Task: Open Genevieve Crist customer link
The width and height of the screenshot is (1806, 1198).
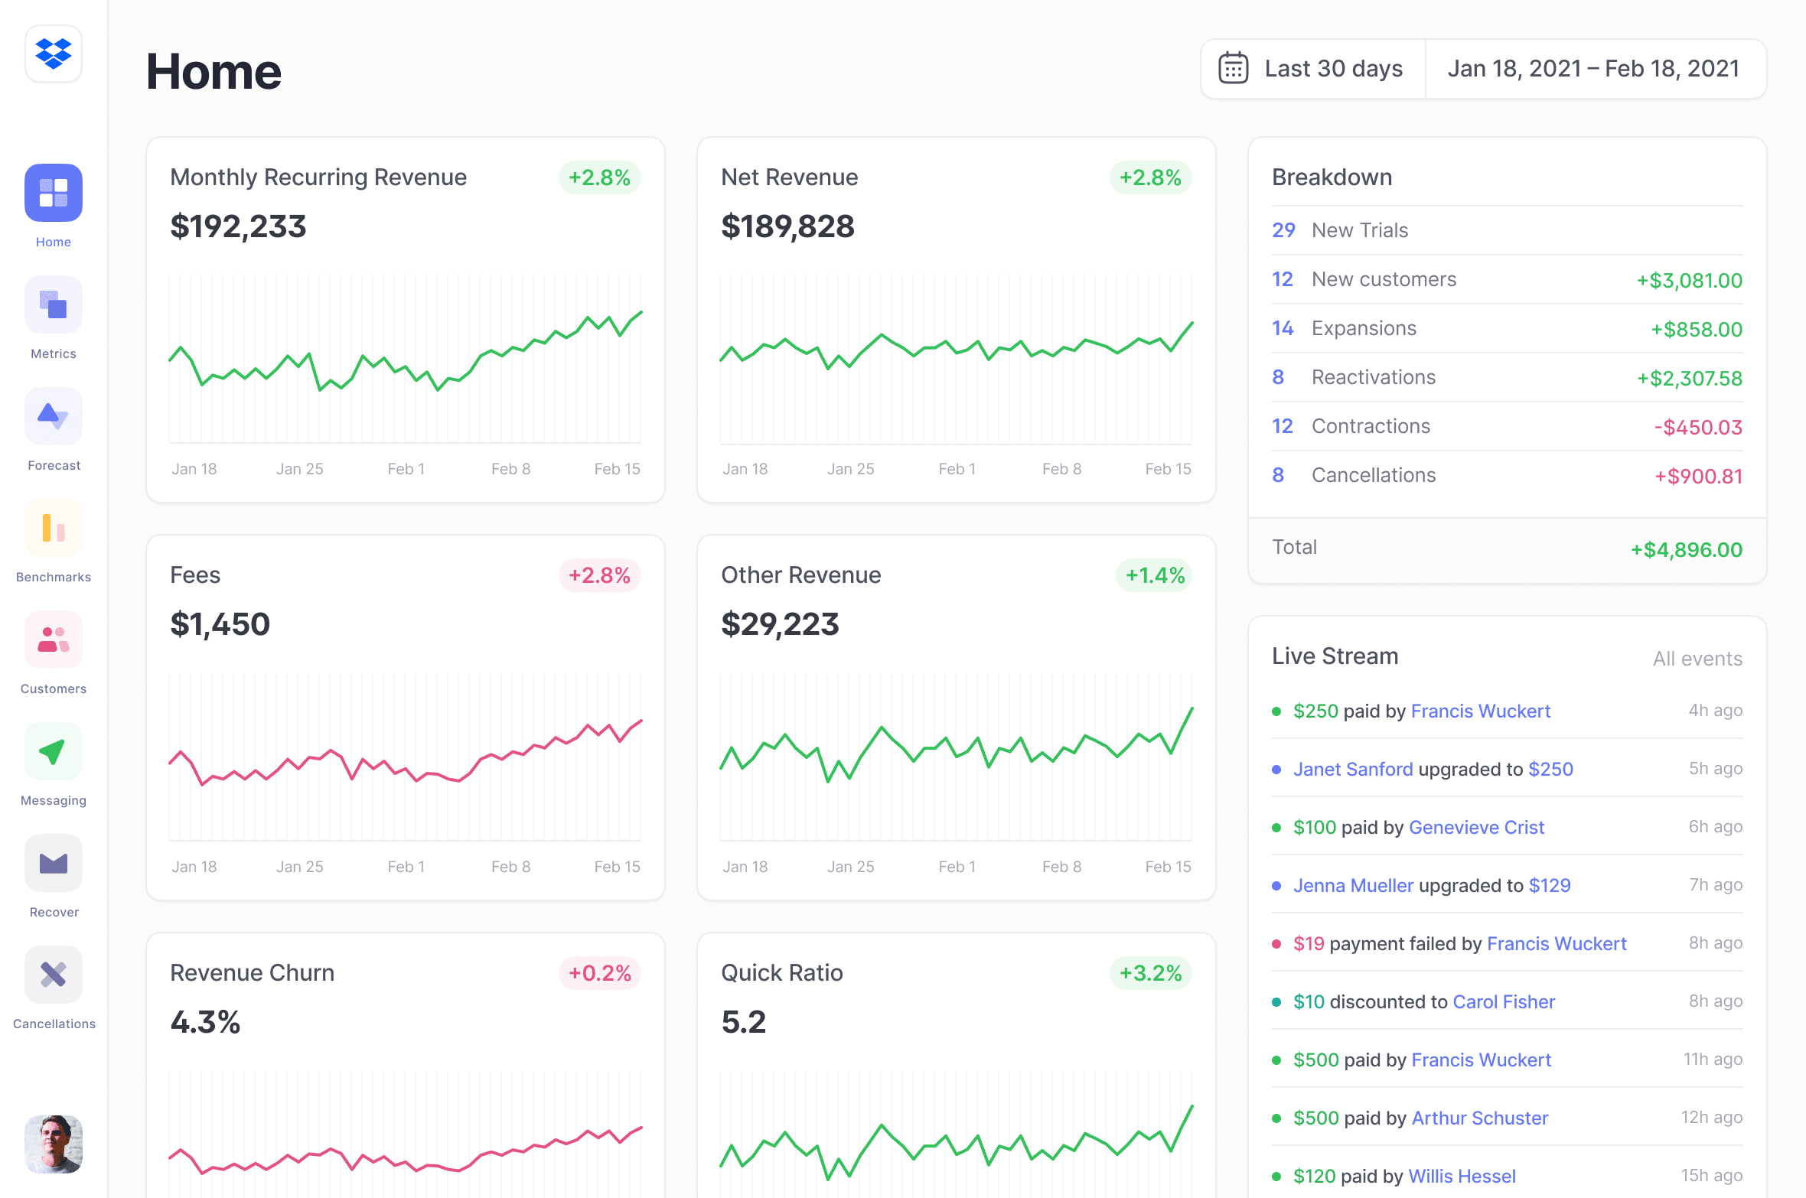Action: click(x=1476, y=827)
